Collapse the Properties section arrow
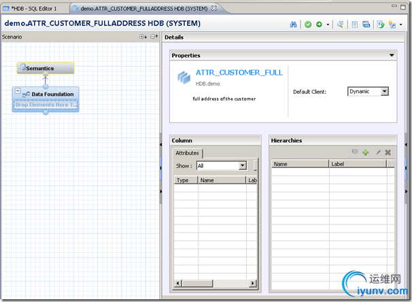 (392, 55)
